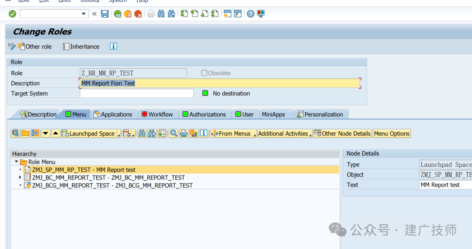Screen dimensions: 472x249
Task: Click the move node down arrow icon
Action: 45,133
